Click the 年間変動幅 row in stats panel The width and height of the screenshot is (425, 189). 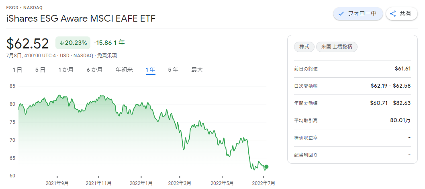[352, 103]
